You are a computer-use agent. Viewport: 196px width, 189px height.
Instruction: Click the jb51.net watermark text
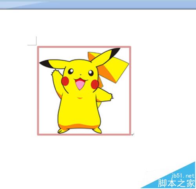point(183,176)
